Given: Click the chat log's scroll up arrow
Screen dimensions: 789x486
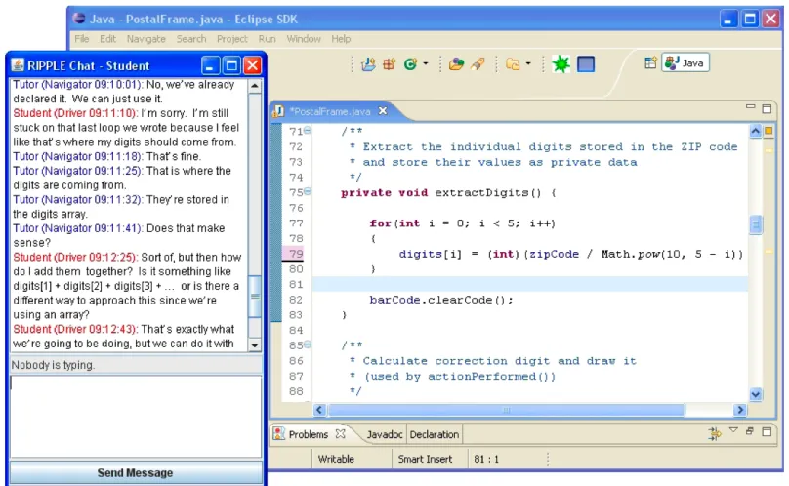Looking at the screenshot, I should (x=255, y=86).
